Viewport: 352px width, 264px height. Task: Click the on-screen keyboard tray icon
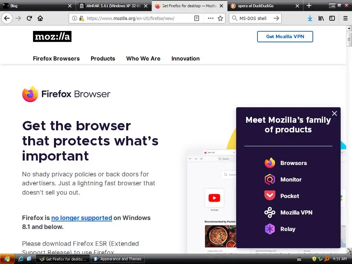[x=299, y=259]
